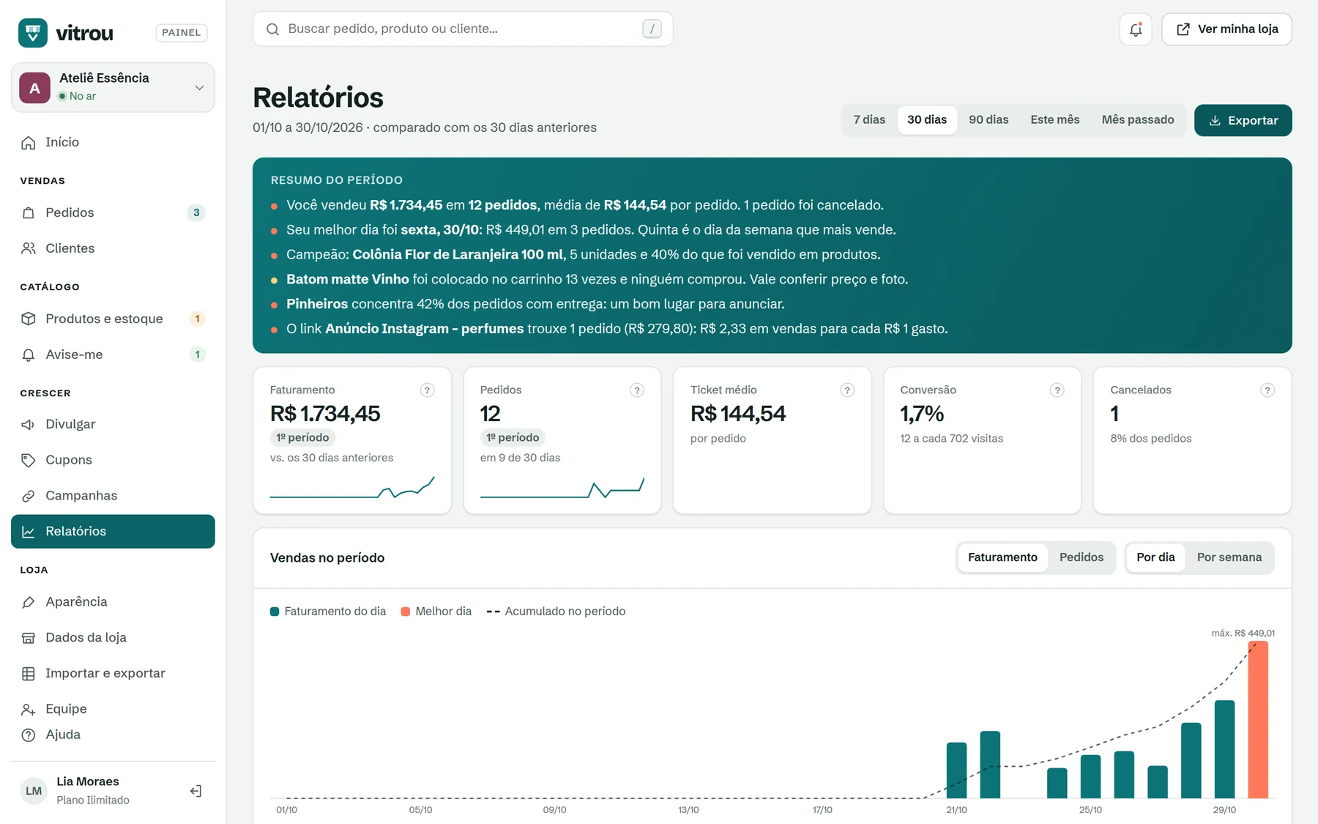Image resolution: width=1318 pixels, height=824 pixels.
Task: Click the máx. R$ 449,01 chart label
Action: tap(1243, 634)
